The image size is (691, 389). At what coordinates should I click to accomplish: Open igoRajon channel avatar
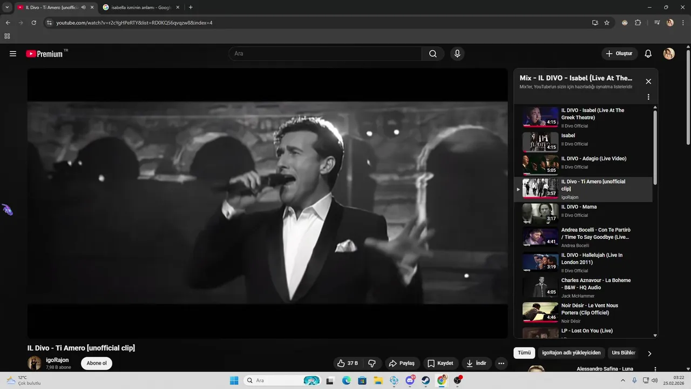pos(35,363)
